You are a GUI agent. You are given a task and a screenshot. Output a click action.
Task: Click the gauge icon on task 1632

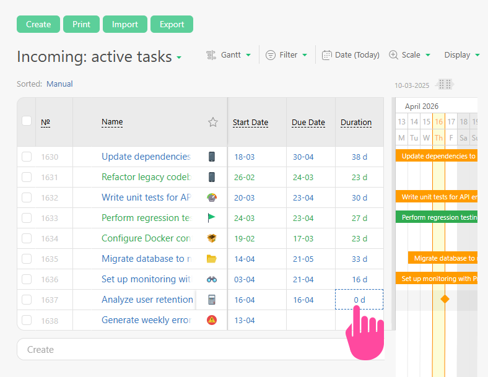click(x=212, y=197)
